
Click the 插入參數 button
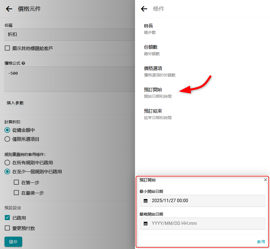[x=15, y=103]
